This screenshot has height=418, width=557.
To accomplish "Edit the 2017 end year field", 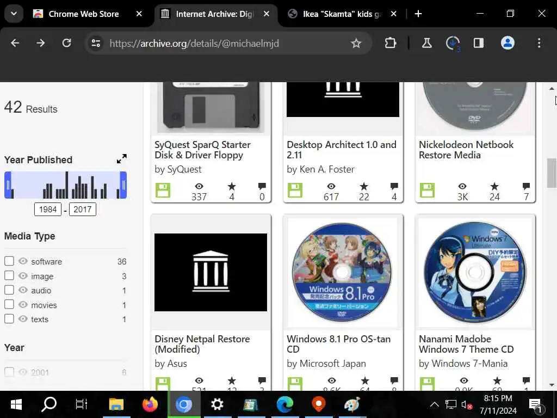I will [83, 210].
